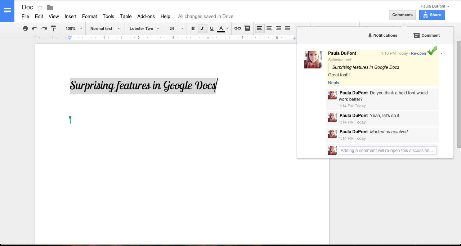Toggle Bold formatting

click(x=193, y=28)
